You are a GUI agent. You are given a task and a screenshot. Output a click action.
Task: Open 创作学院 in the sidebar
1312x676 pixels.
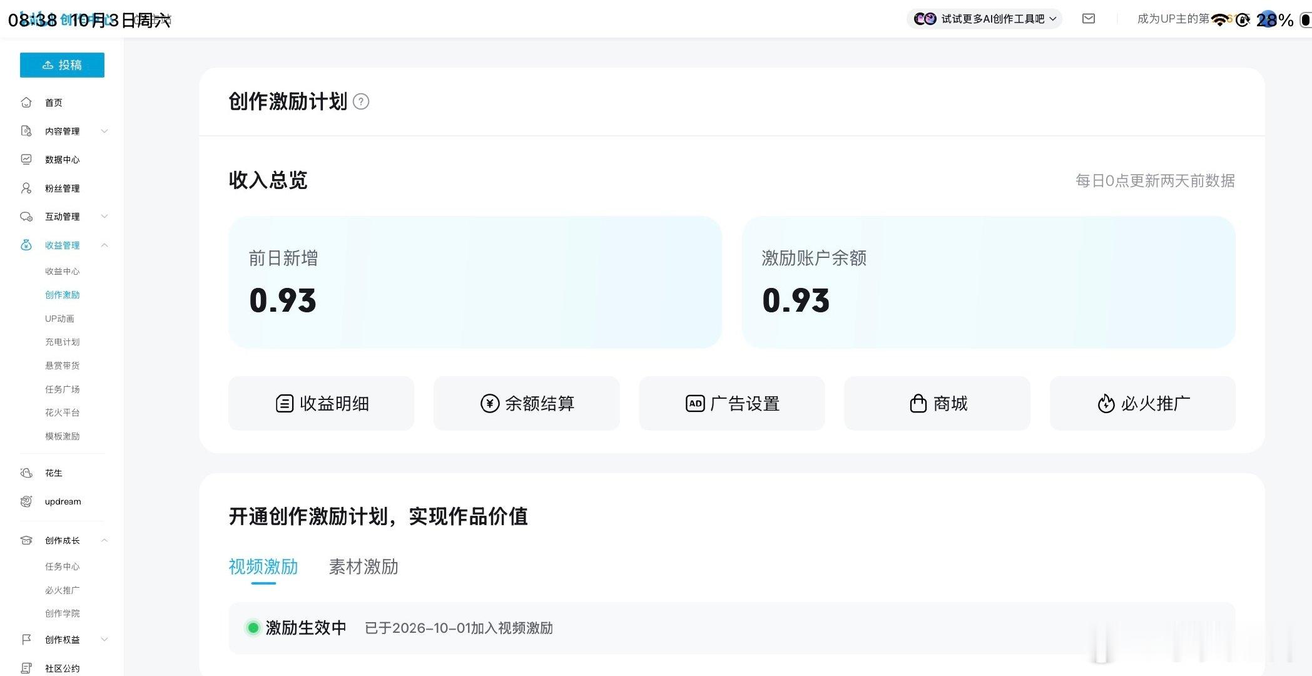point(62,613)
